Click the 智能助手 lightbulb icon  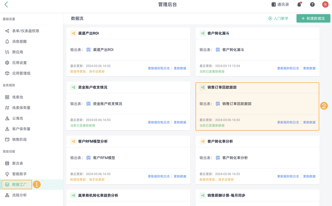7,174
